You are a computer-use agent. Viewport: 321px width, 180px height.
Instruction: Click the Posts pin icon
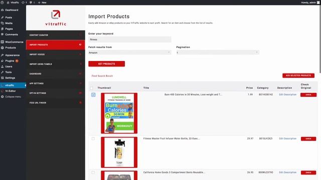tap(3, 17)
